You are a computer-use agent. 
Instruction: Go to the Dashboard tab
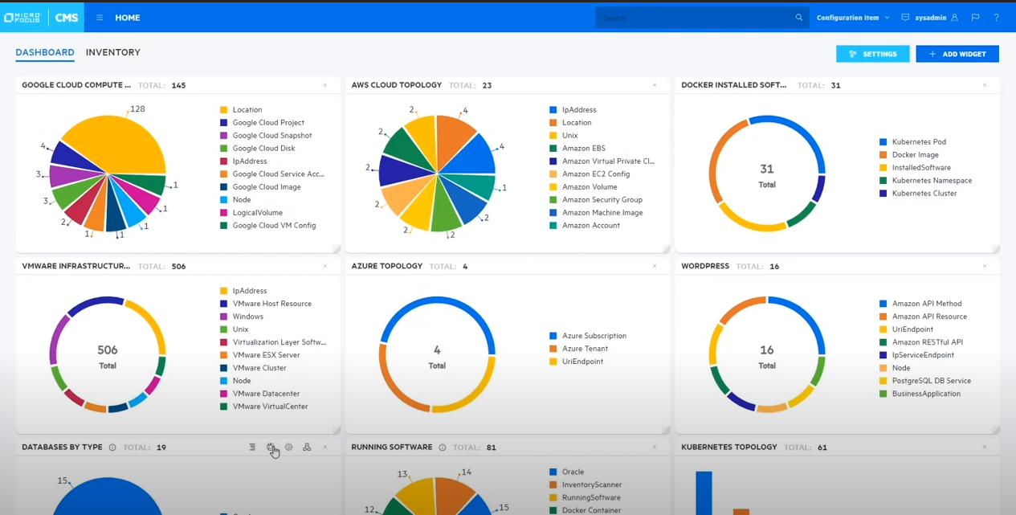[44, 52]
